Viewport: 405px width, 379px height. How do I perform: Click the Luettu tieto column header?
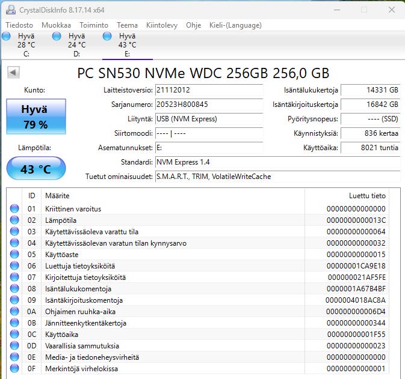pos(366,196)
